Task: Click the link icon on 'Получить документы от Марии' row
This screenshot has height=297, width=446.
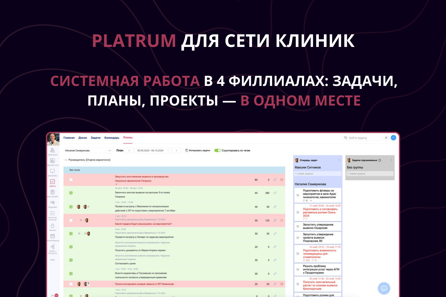Action: 275,247
